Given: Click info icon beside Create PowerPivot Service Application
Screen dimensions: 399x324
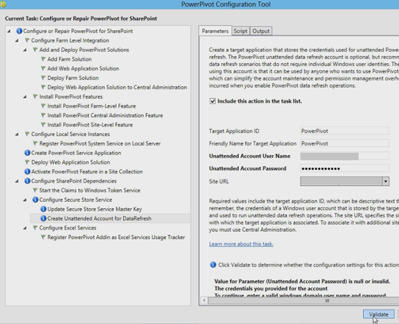Looking at the screenshot, I should pyautogui.click(x=28, y=153).
